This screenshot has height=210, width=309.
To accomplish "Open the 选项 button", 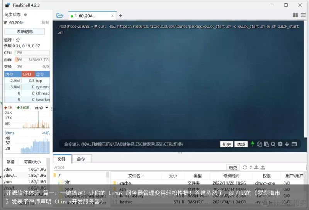I will (x=241, y=144).
